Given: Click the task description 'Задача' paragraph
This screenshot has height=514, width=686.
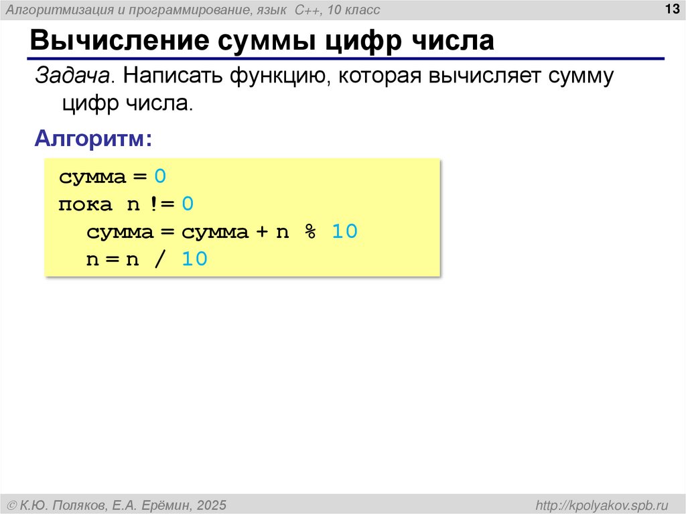Looking at the screenshot, I should [322, 87].
